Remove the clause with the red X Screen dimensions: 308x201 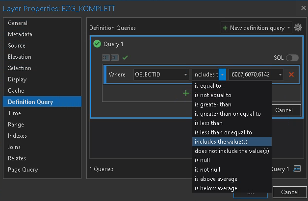tap(291, 75)
